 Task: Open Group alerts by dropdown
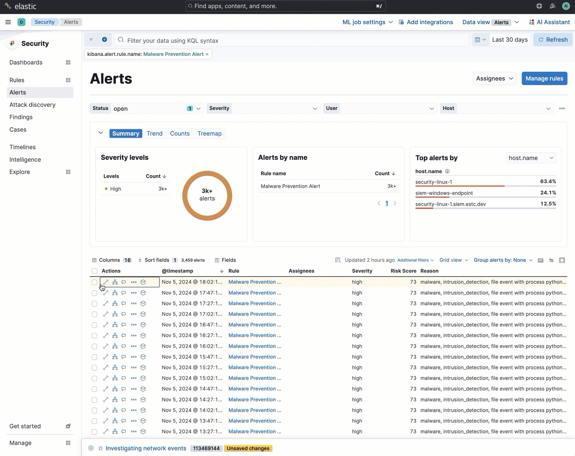tap(503, 260)
